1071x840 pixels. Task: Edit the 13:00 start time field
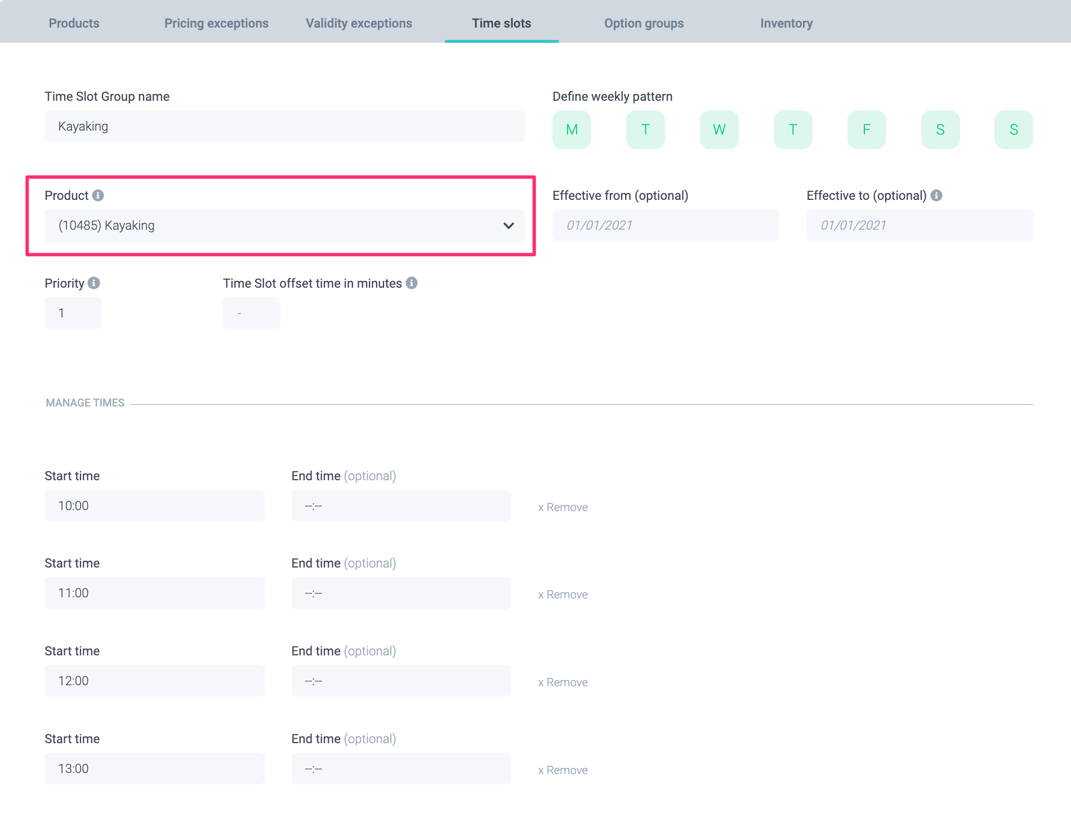tap(154, 768)
